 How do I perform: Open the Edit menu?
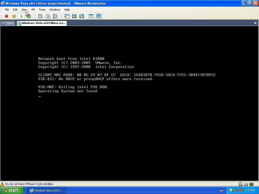[15, 10]
